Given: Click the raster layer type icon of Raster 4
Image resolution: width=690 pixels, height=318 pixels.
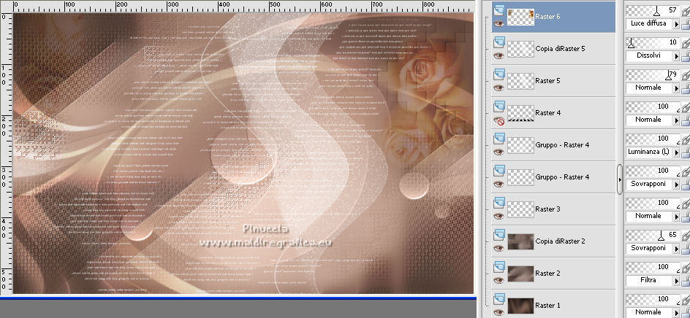Looking at the screenshot, I should 498,106.
